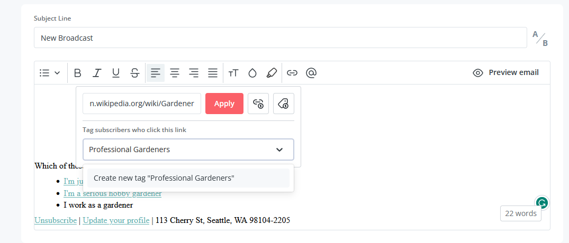Screen dimensions: 569x243
Task: Select the highlighter tool
Action: pyautogui.click(x=272, y=73)
